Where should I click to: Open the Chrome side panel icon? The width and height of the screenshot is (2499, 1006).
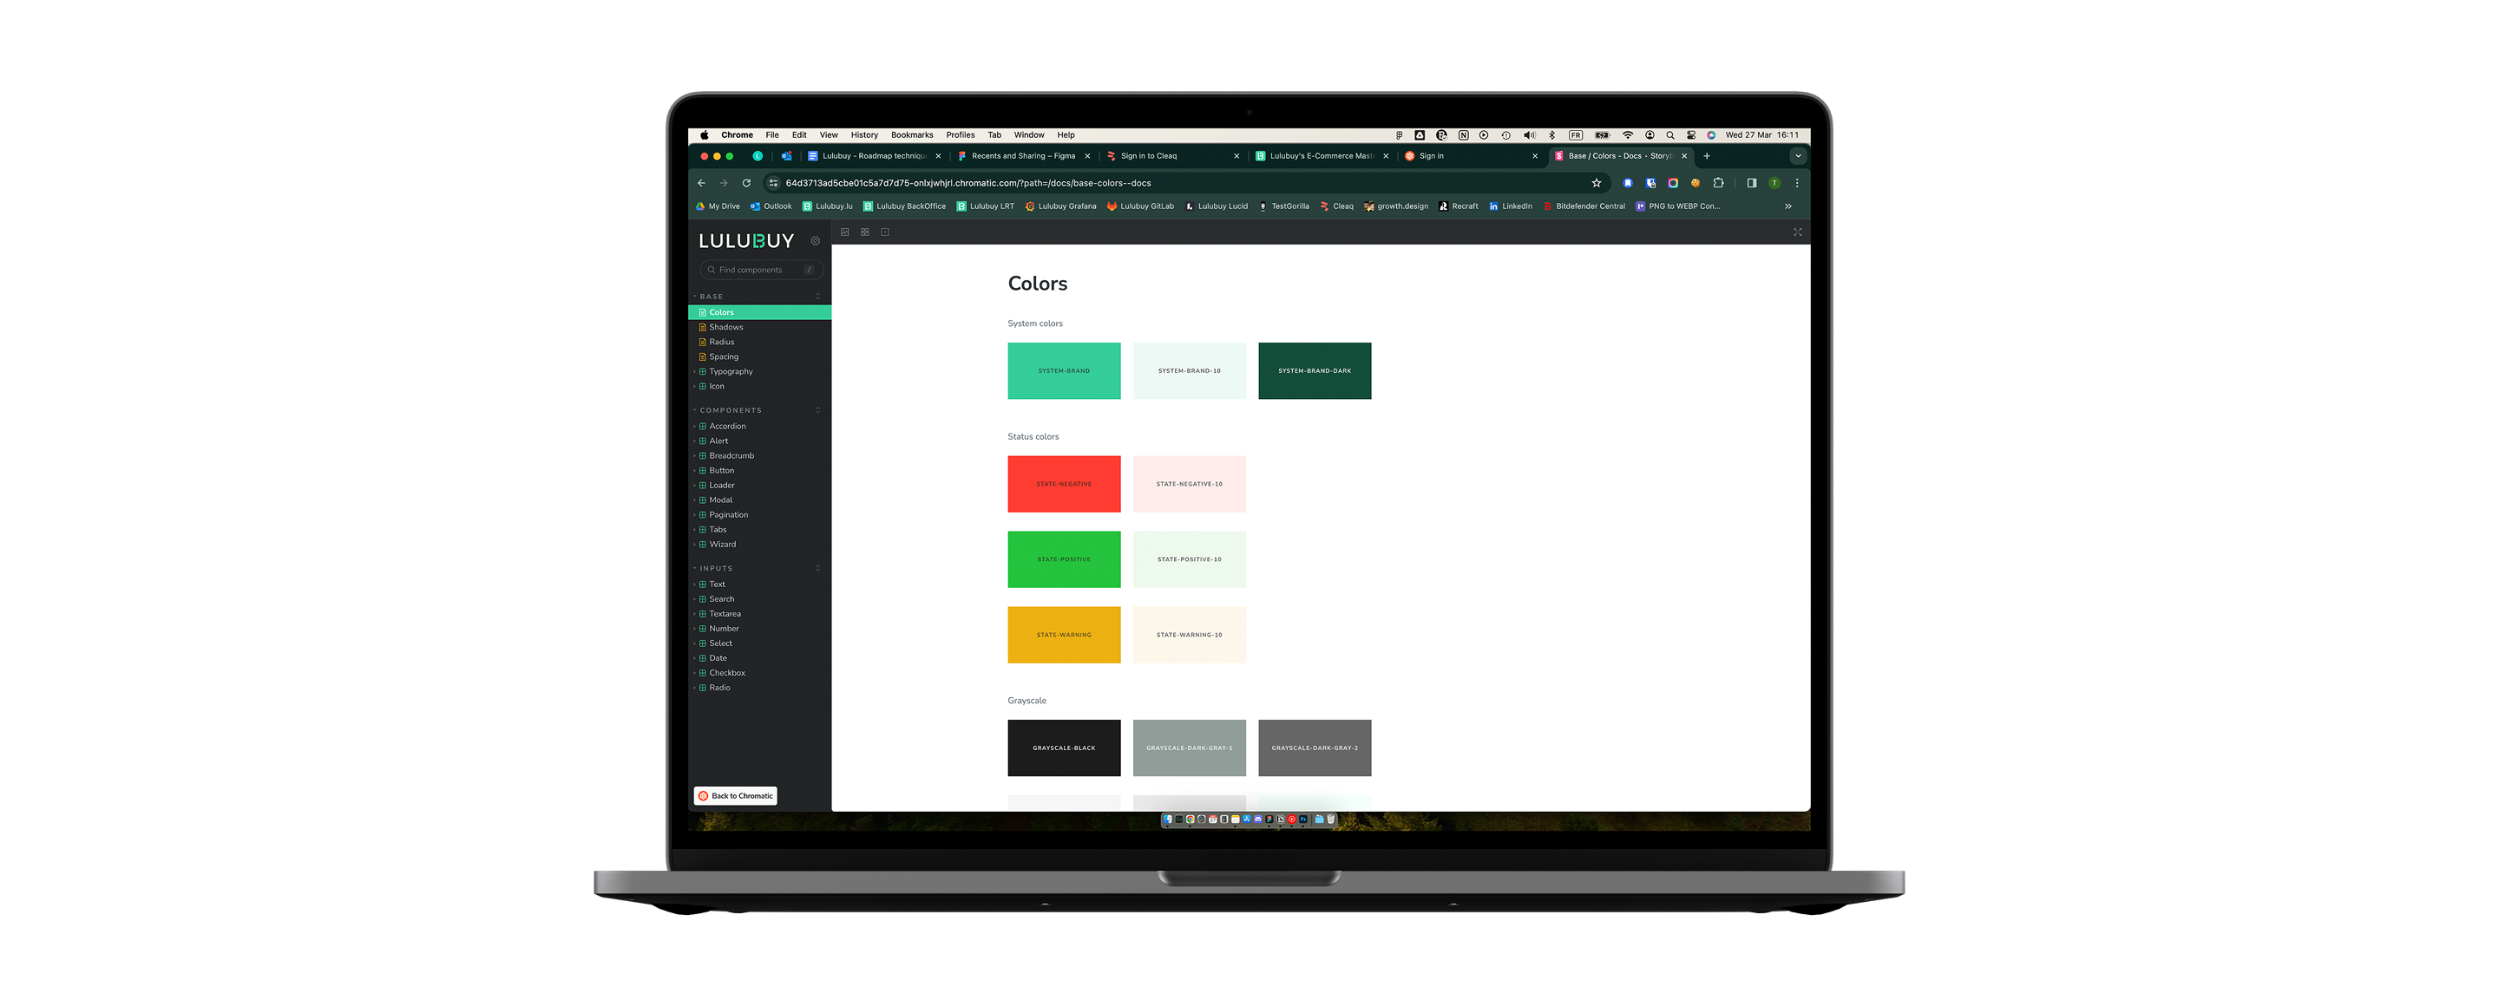[x=1751, y=183]
